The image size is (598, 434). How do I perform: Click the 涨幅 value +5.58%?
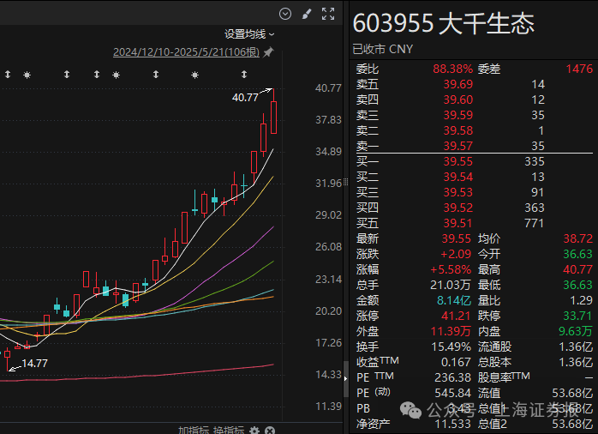[x=451, y=270]
